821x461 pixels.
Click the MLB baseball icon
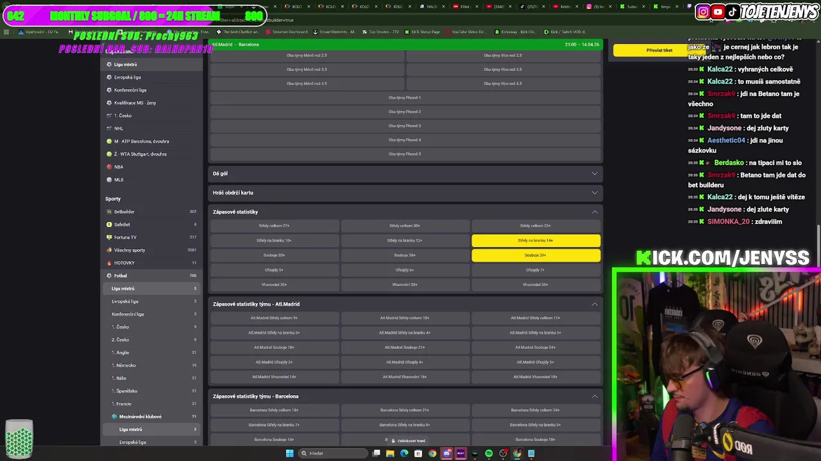(109, 180)
